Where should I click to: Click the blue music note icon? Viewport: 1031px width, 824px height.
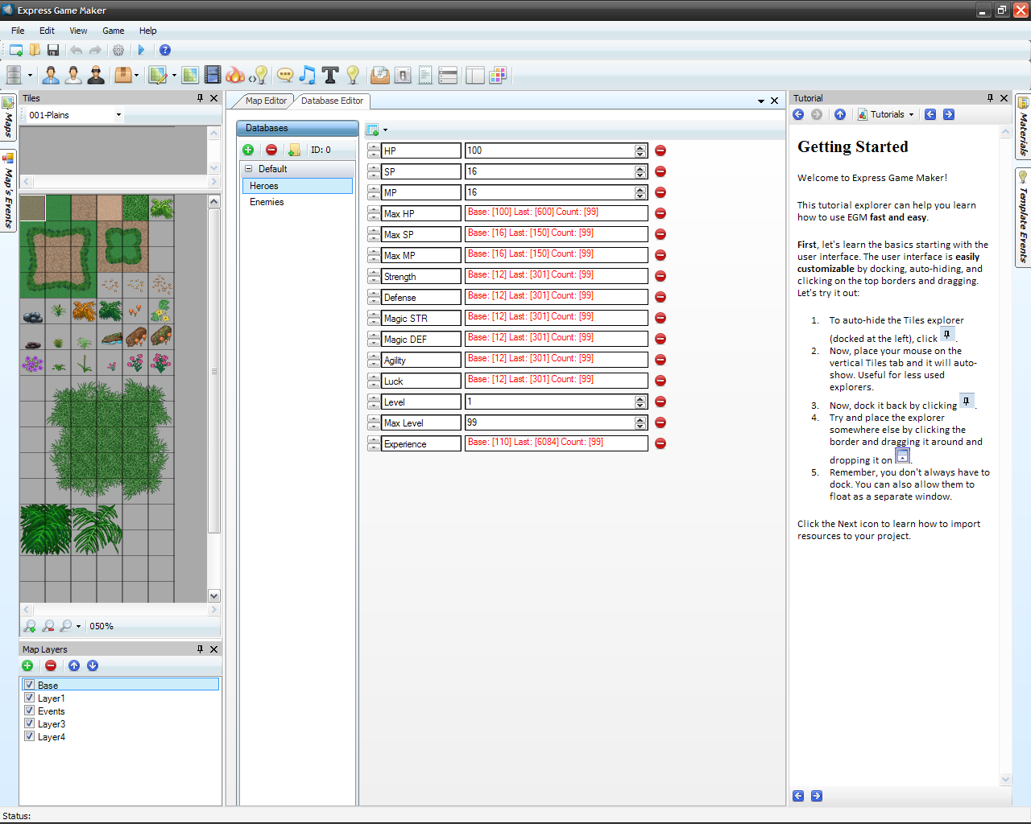click(308, 75)
